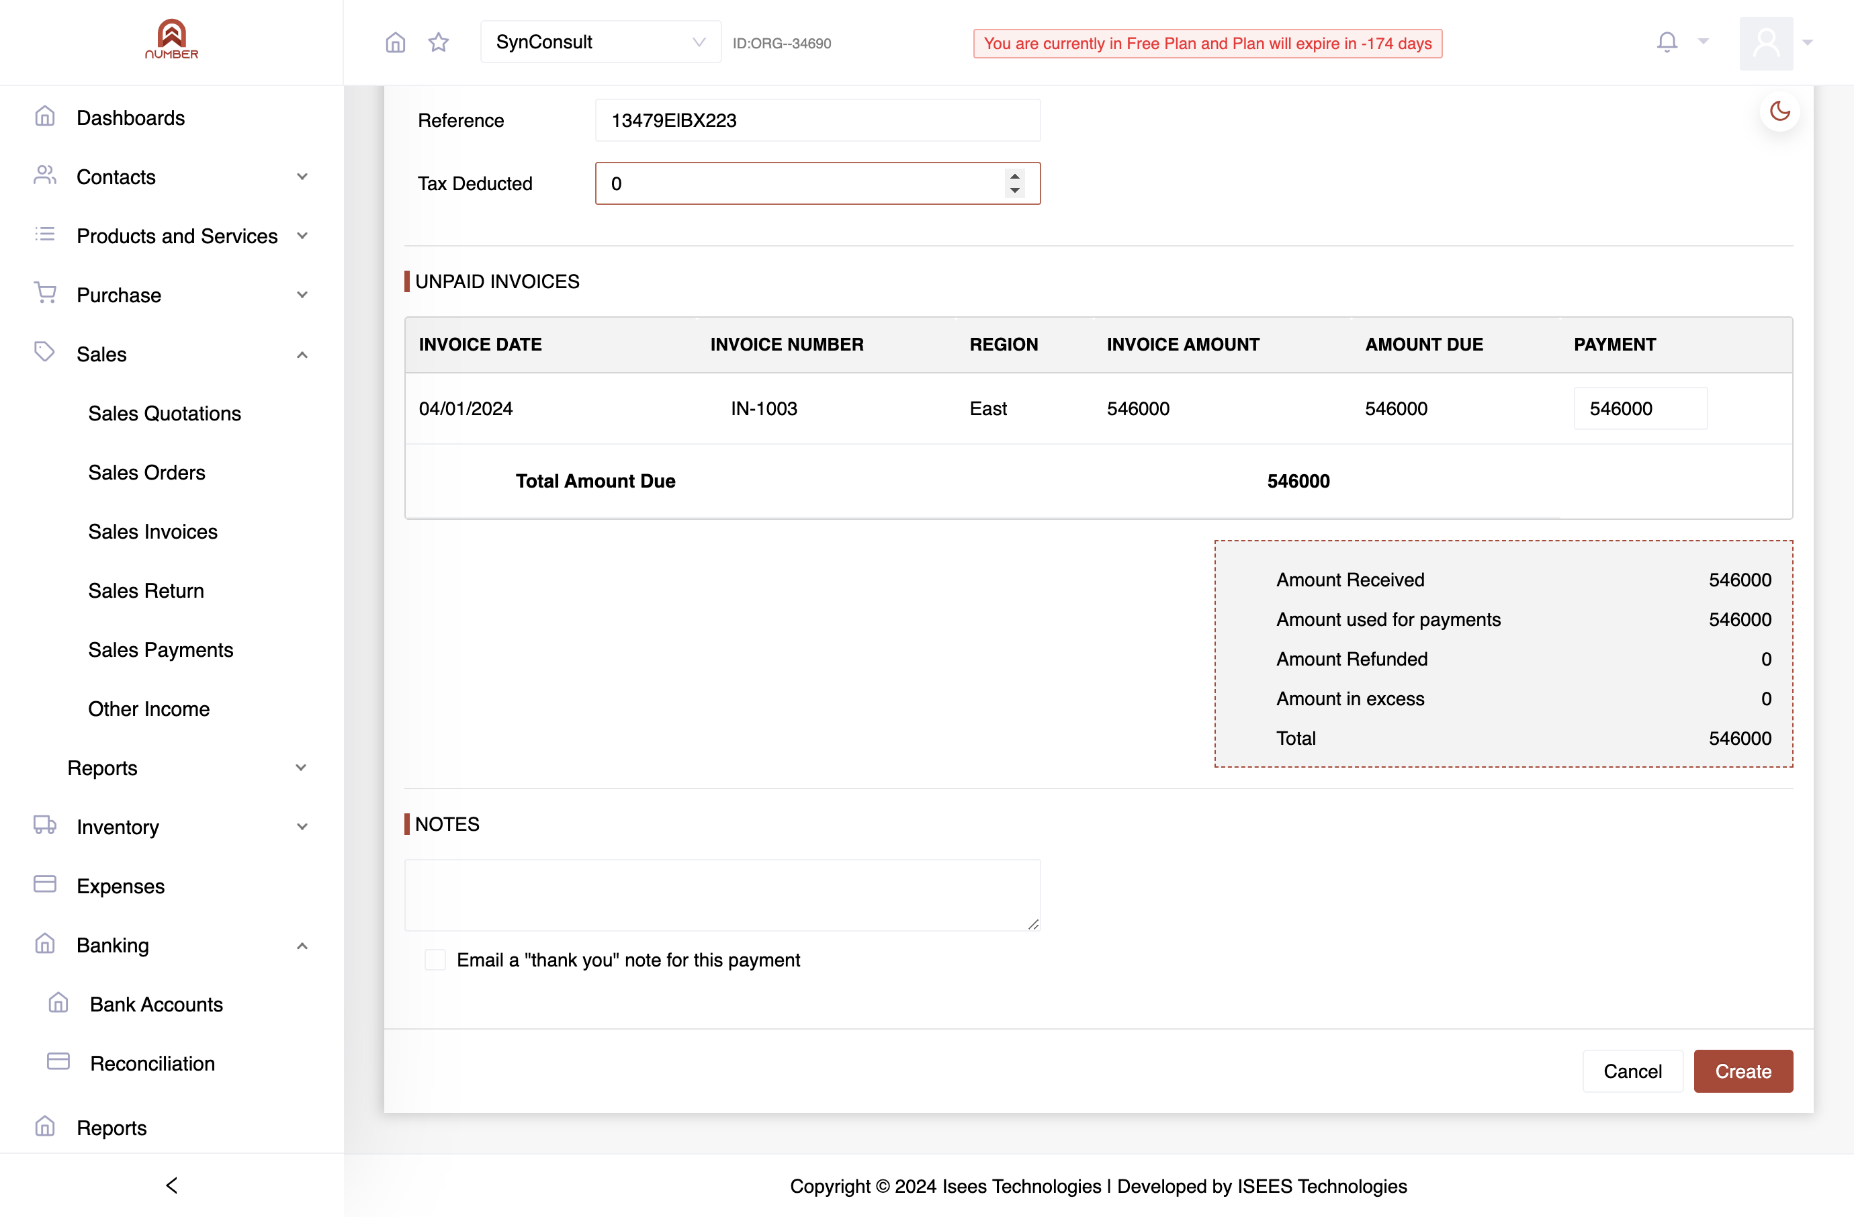Toggle dark mode with the moon icon
Screen dimensions: 1854x1217
click(x=1780, y=111)
